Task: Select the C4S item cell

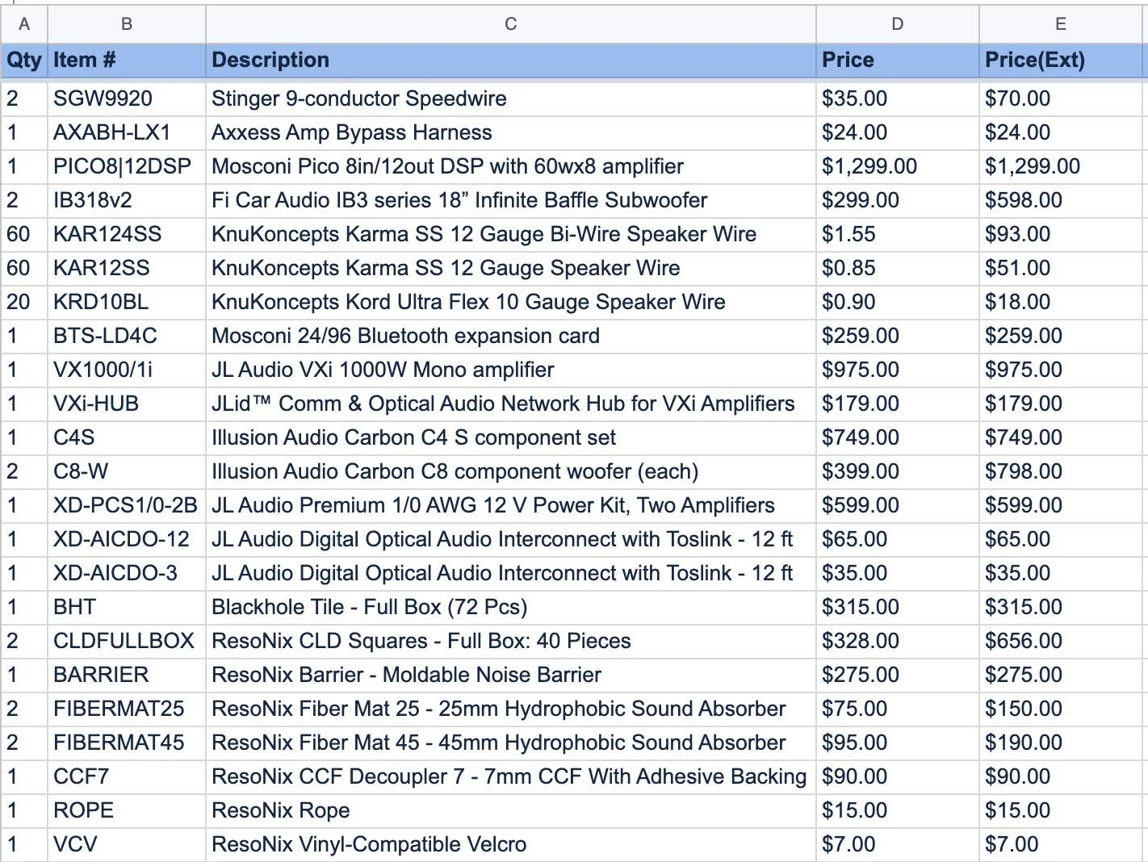Action: click(127, 437)
